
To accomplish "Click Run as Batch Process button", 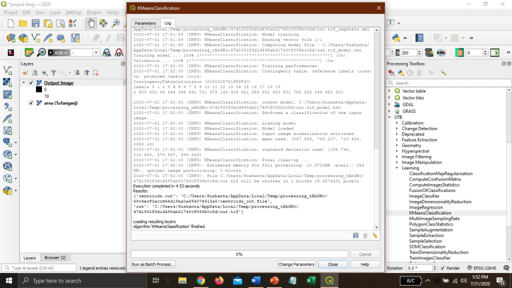I will [x=153, y=264].
